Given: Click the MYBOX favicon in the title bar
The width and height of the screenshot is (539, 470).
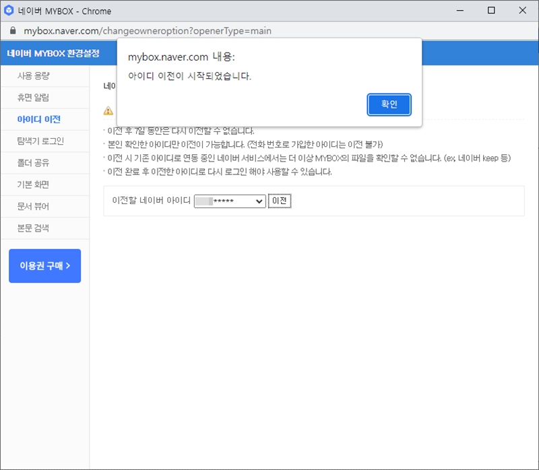Looking at the screenshot, I should [9, 11].
